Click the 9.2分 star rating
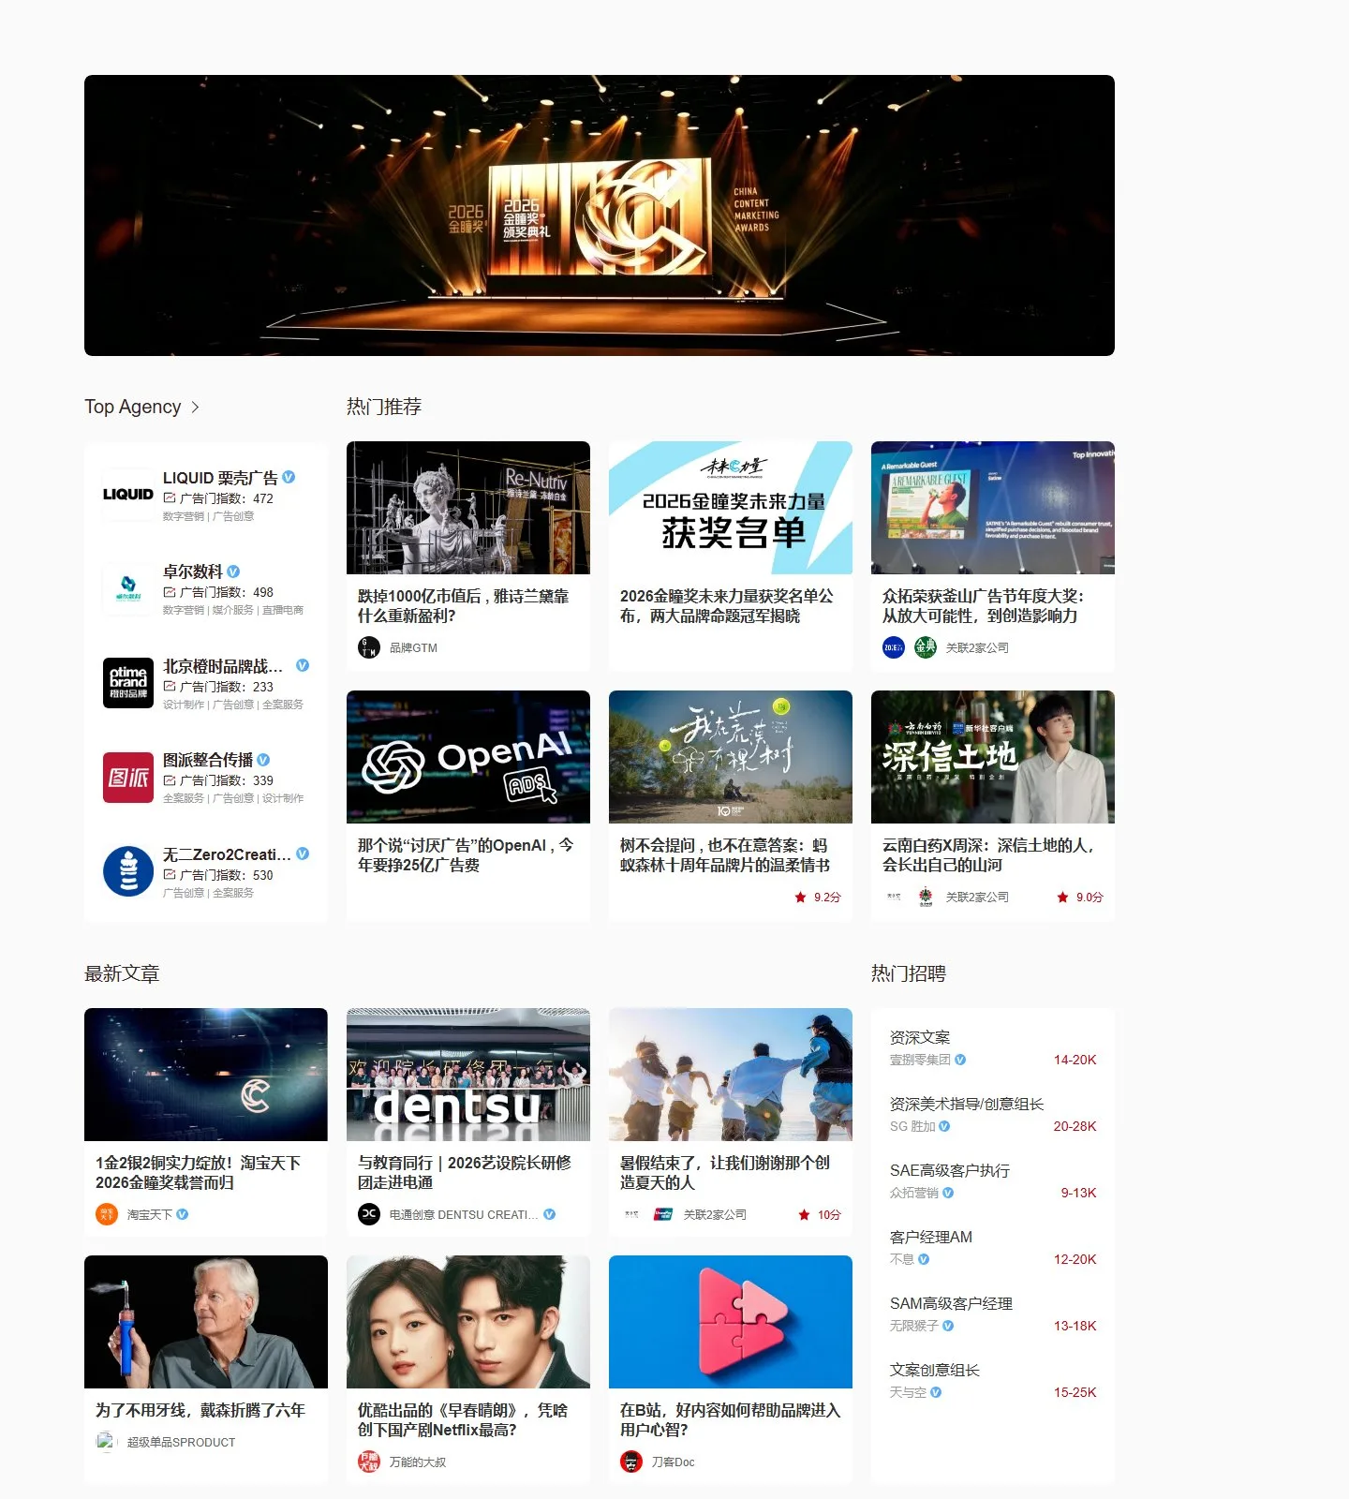 pos(818,898)
